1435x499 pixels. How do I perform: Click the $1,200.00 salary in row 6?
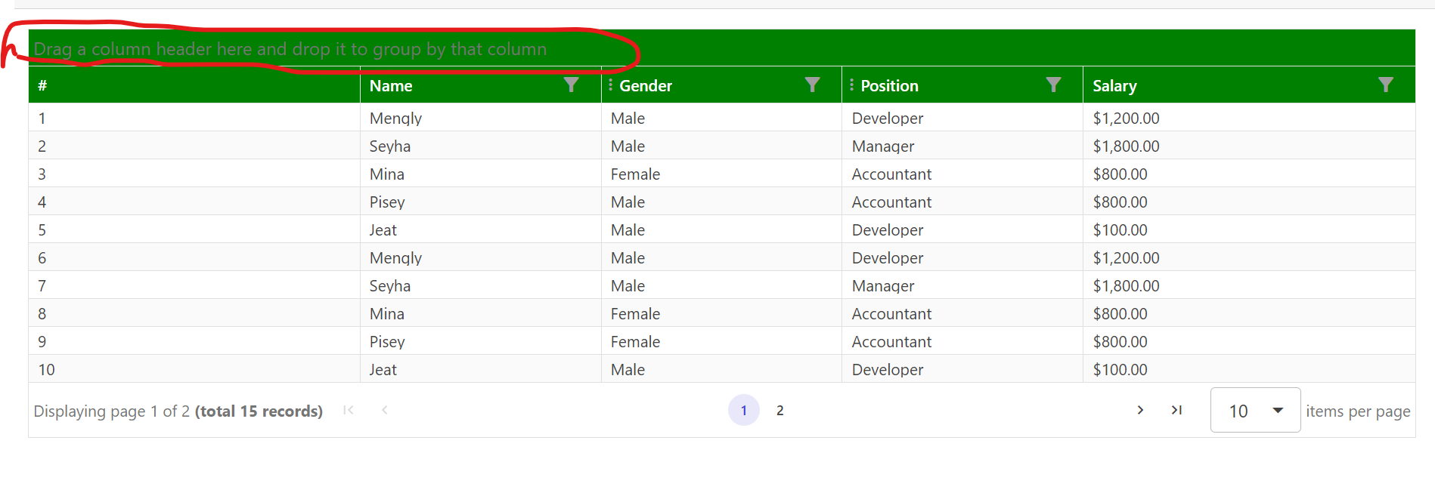tap(1126, 258)
